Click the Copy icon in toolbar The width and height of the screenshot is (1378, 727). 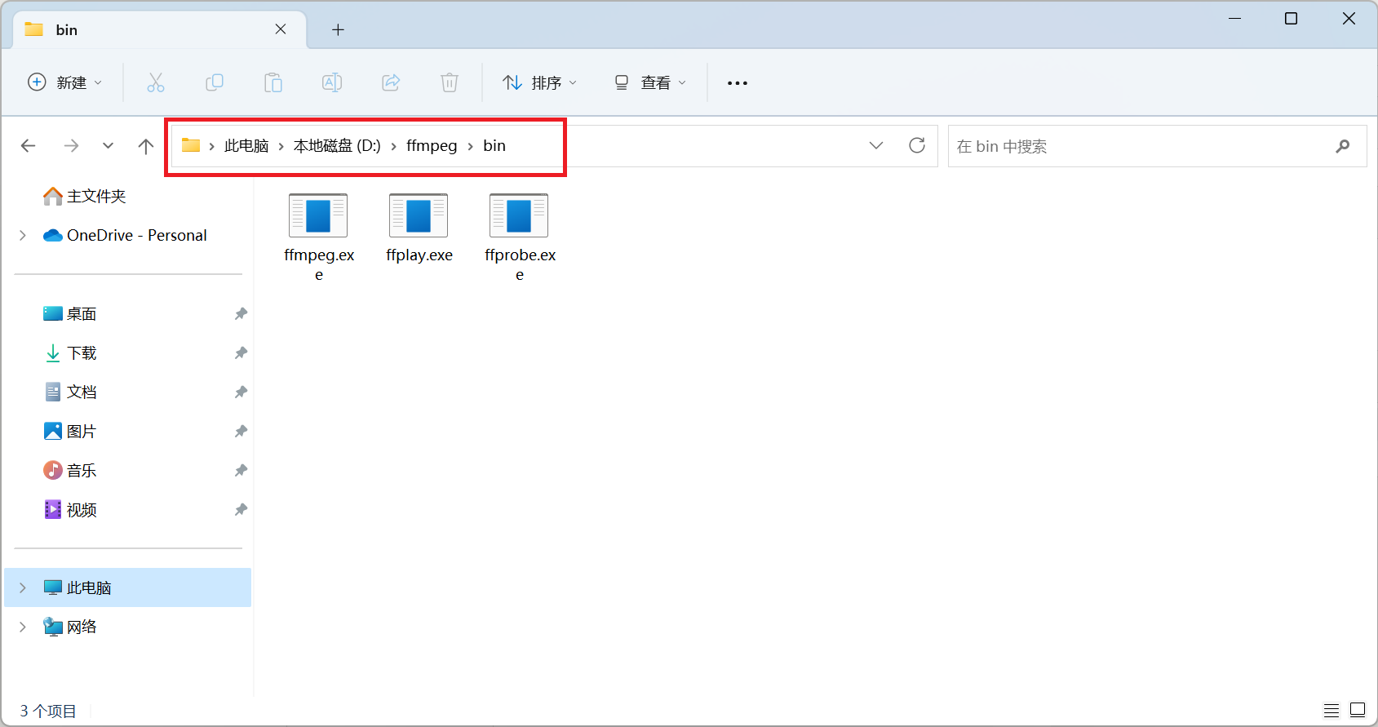click(215, 82)
